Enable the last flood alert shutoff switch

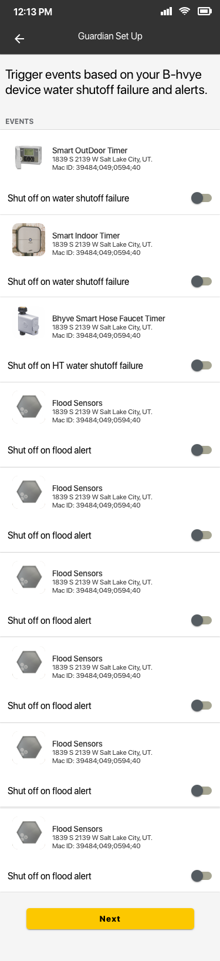(x=201, y=876)
